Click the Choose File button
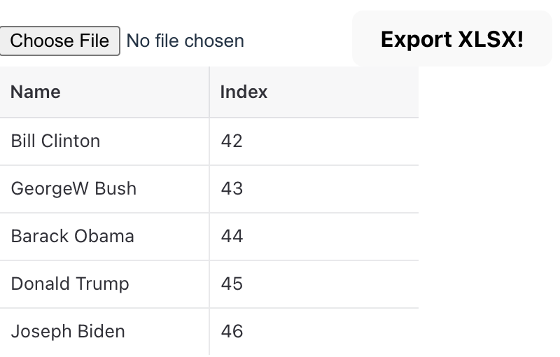This screenshot has width=560, height=357. tap(59, 41)
